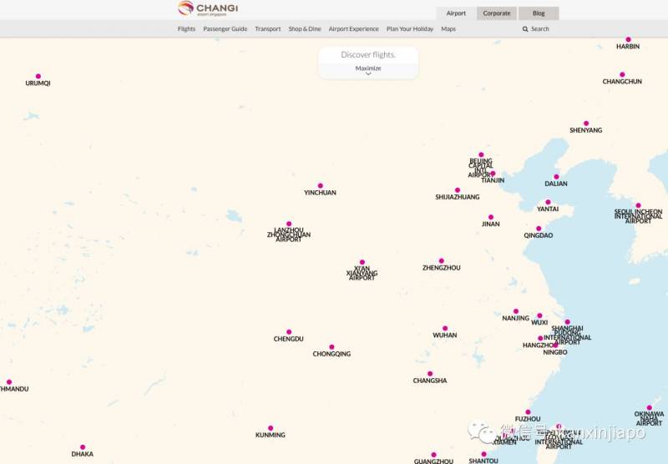Click the Seoul Incheon airport marker
This screenshot has height=464, width=668.
pyautogui.click(x=638, y=205)
